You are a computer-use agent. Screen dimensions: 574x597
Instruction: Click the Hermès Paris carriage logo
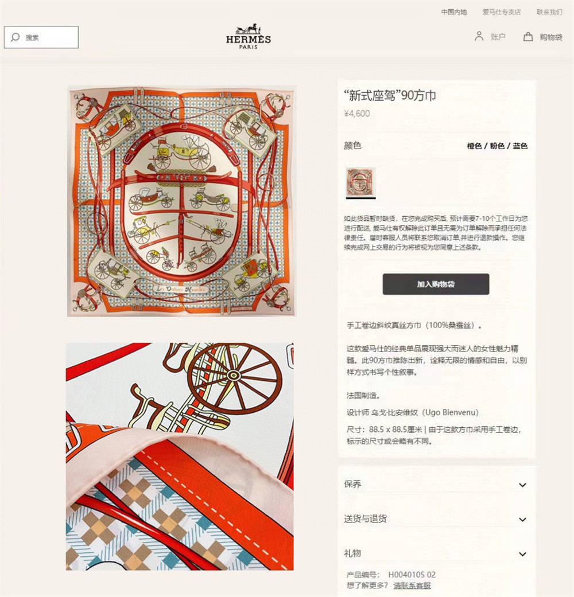tap(249, 37)
